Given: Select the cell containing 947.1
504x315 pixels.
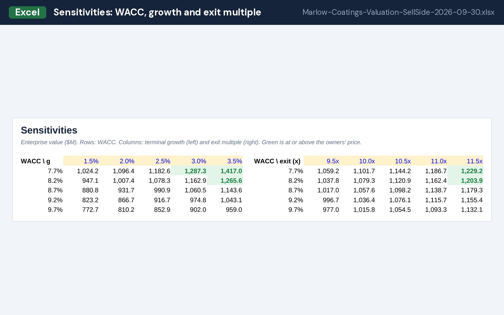Looking at the screenshot, I should coord(90,181).
